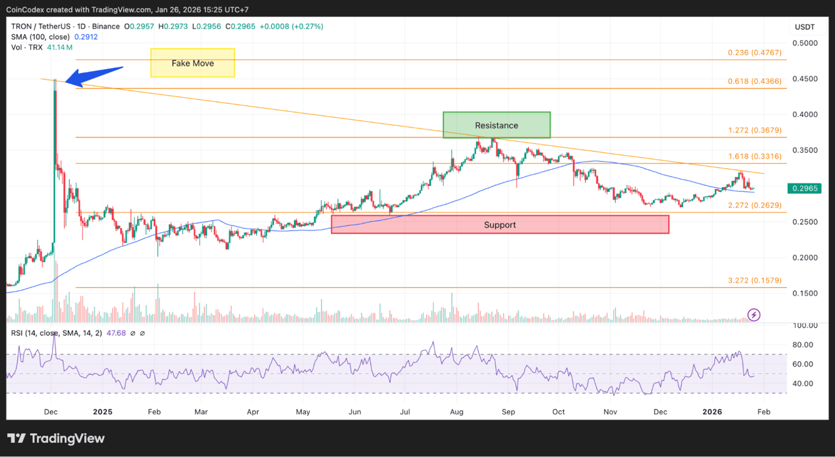
Task: Select the TradingView logo
Action: pyautogui.click(x=55, y=438)
